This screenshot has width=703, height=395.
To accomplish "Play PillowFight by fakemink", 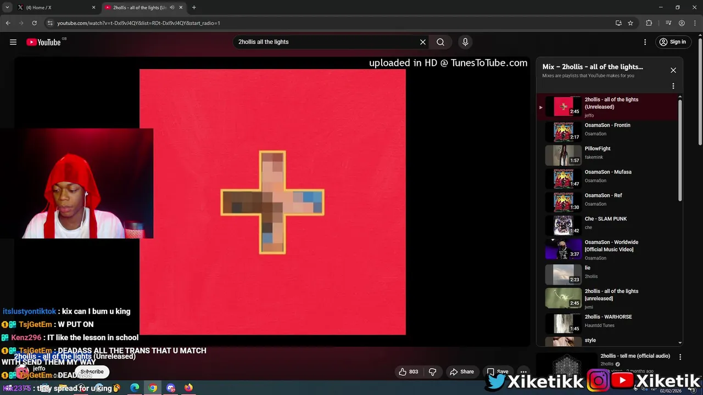I will pyautogui.click(x=608, y=154).
